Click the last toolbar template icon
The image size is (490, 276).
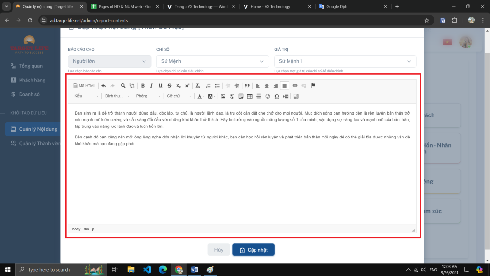click(296, 96)
